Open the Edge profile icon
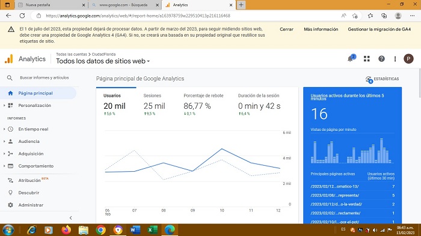Image resolution: width=421 pixels, height=236 pixels. pyautogui.click(x=398, y=16)
